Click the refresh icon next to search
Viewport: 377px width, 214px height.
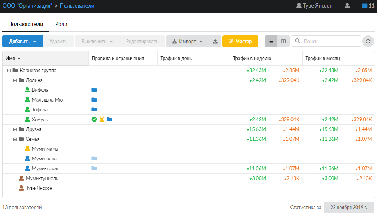pyautogui.click(x=368, y=41)
